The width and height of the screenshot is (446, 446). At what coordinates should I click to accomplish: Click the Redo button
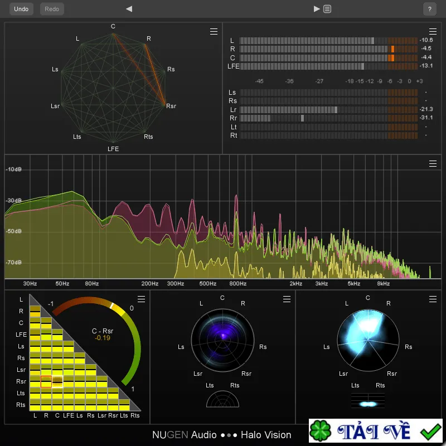point(52,9)
